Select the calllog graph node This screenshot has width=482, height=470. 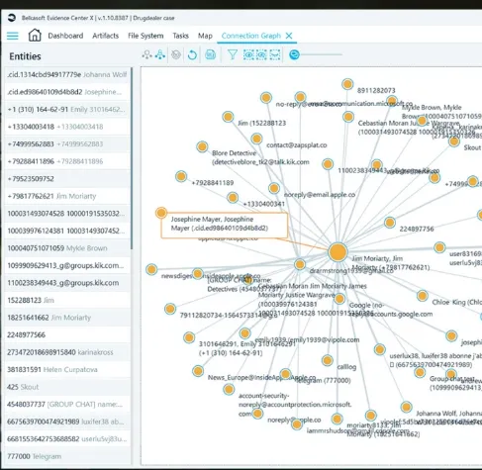coord(328,360)
